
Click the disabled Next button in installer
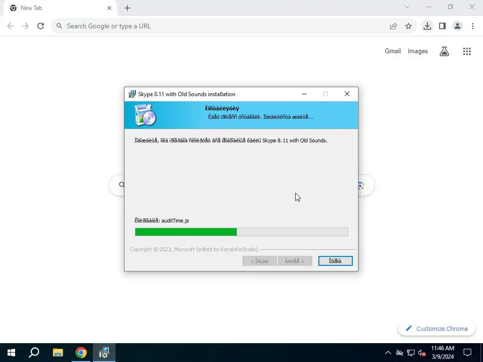coord(295,261)
